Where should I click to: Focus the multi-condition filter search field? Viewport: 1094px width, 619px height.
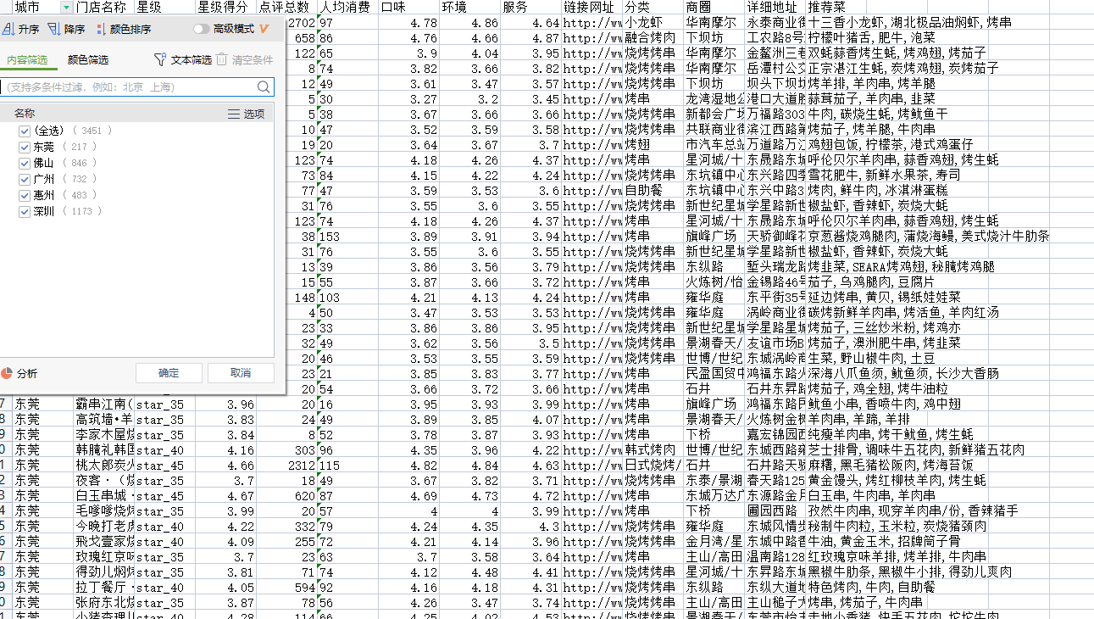click(128, 86)
